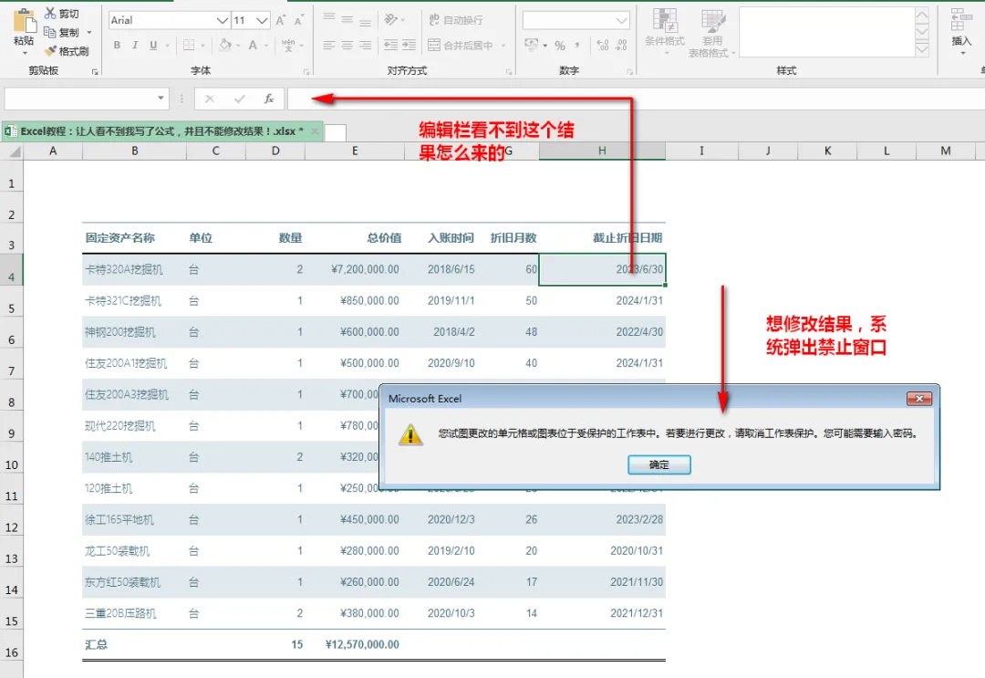Open the 合并后居中 dropdown arrow
This screenshot has height=678, width=985.
[503, 46]
